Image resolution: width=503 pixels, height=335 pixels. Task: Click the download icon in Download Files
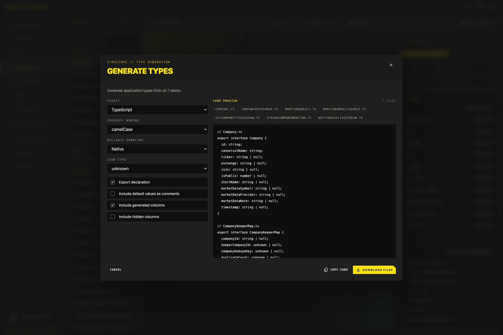pos(358,270)
